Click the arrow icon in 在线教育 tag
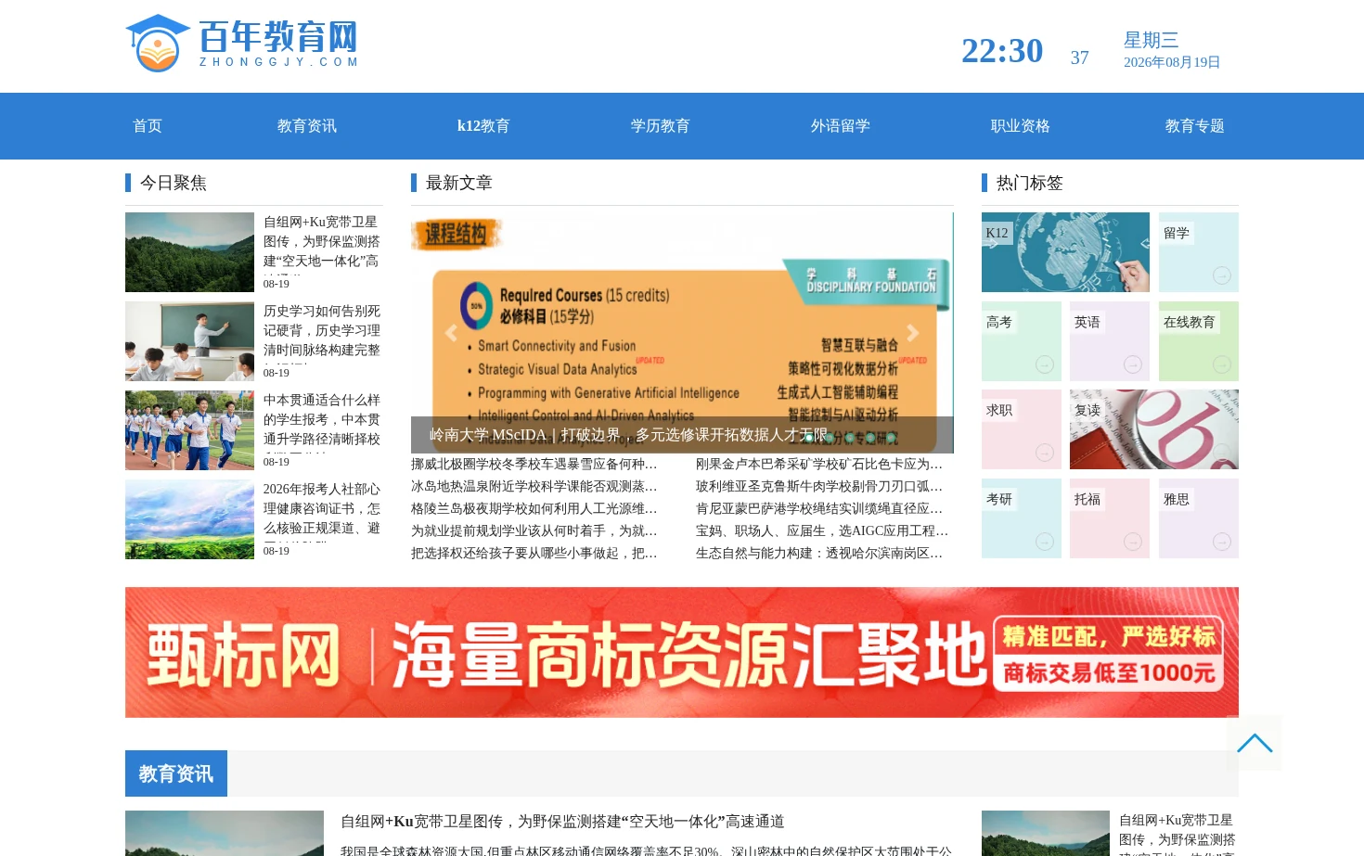The image size is (1364, 856). [x=1222, y=364]
